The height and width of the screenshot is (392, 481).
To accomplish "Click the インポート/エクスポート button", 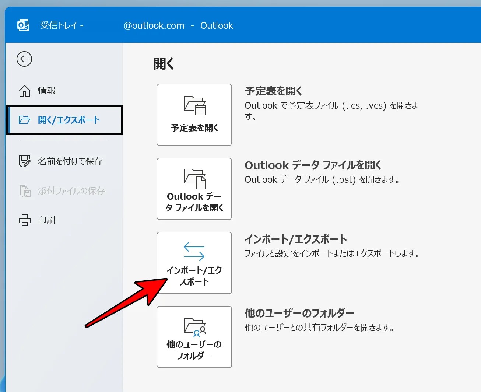I will coord(194,263).
